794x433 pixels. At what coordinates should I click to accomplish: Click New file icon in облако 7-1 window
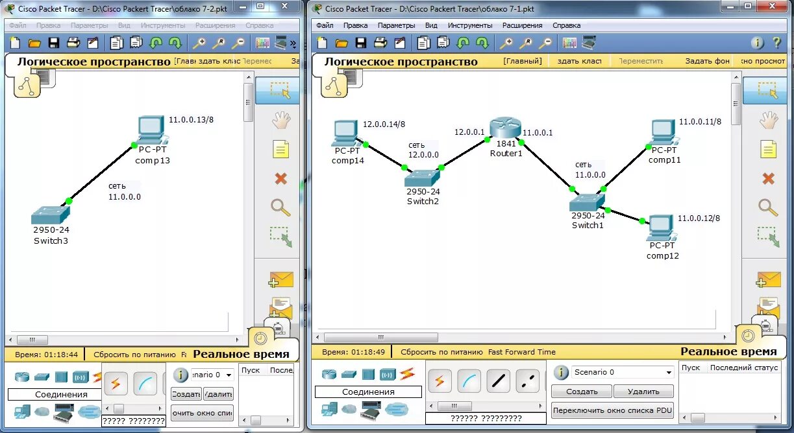(322, 43)
